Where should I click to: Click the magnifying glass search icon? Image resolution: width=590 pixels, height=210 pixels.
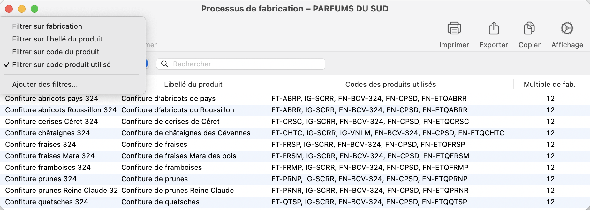164,64
